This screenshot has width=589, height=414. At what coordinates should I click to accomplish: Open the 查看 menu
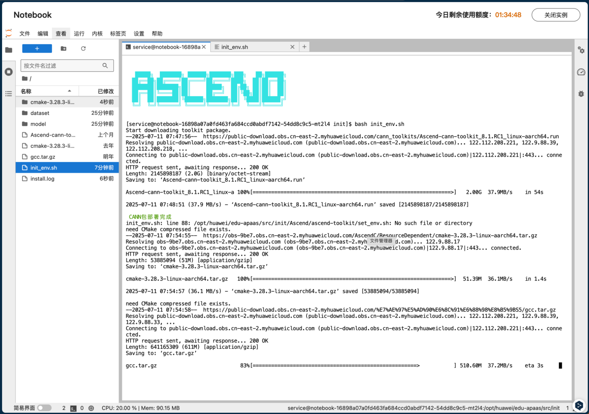(61, 33)
